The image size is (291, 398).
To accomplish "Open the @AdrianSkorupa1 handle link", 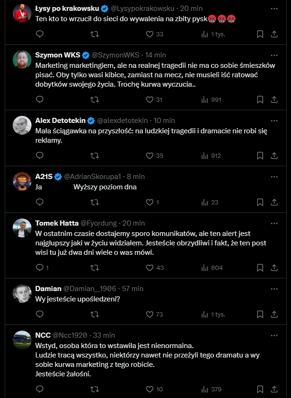I will (93, 177).
